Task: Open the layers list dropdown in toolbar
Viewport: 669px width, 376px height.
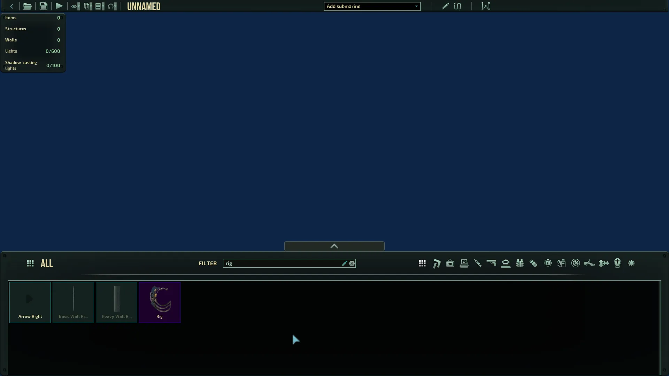Action: (x=100, y=6)
